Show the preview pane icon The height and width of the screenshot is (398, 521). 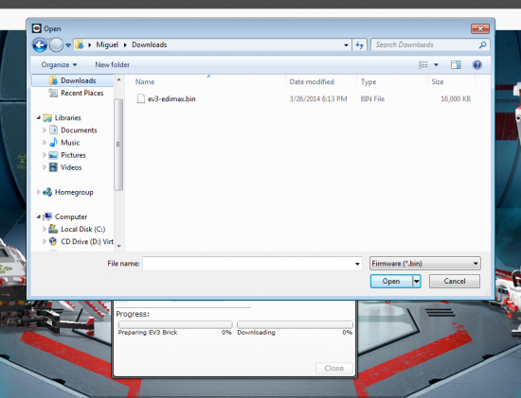click(456, 64)
